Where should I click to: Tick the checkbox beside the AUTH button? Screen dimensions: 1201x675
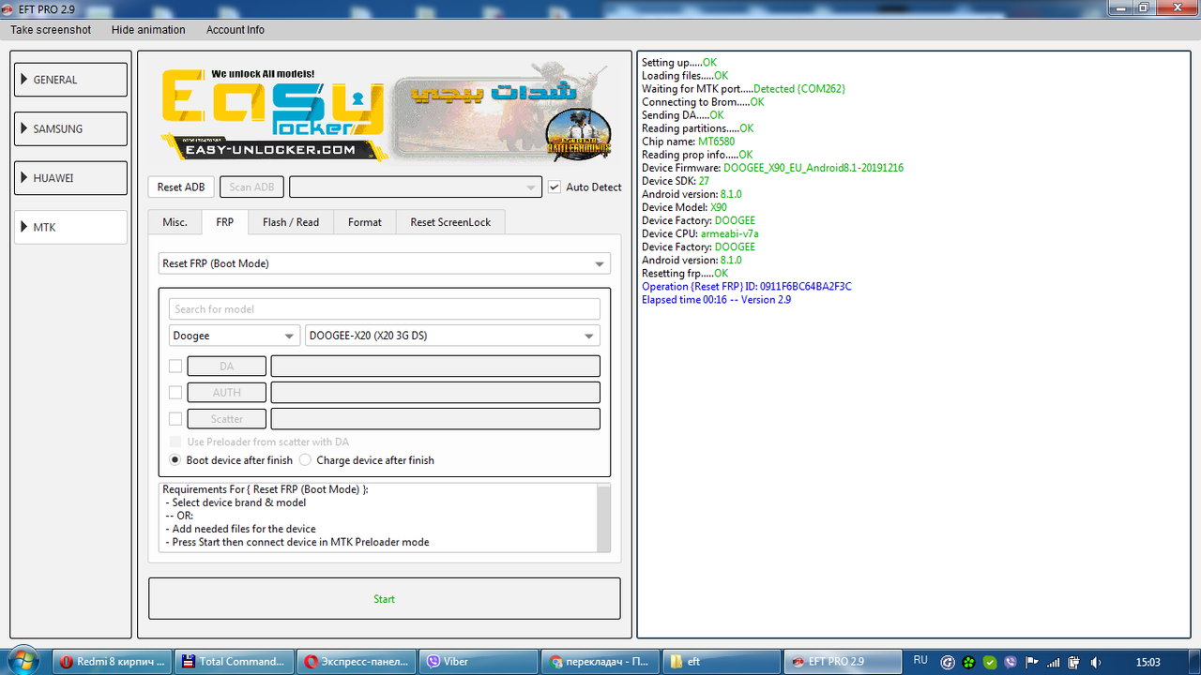pyautogui.click(x=175, y=392)
